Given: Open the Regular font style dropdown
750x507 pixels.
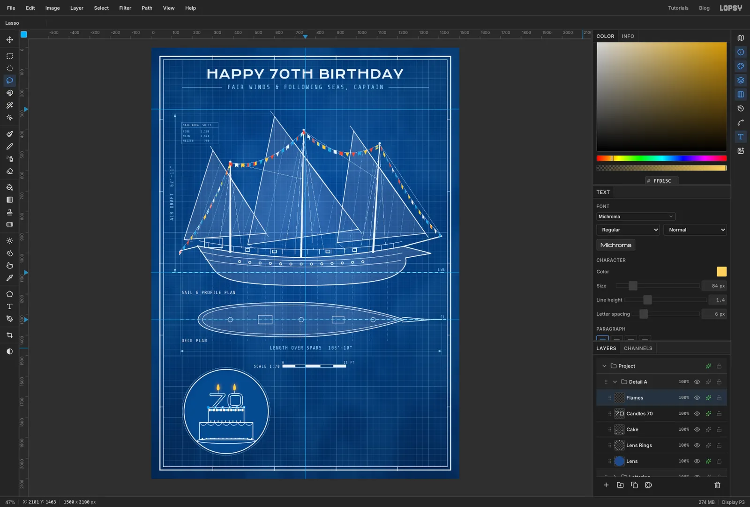Looking at the screenshot, I should tap(628, 230).
